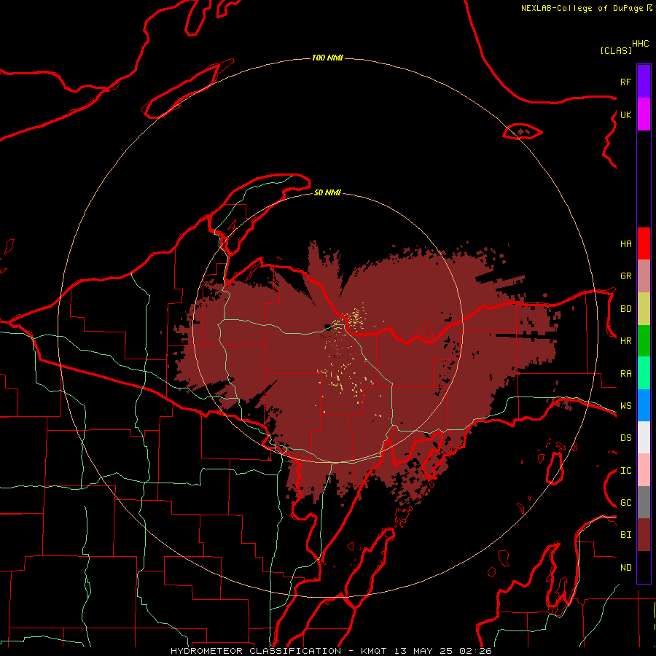Click the RF legend label

[626, 82]
